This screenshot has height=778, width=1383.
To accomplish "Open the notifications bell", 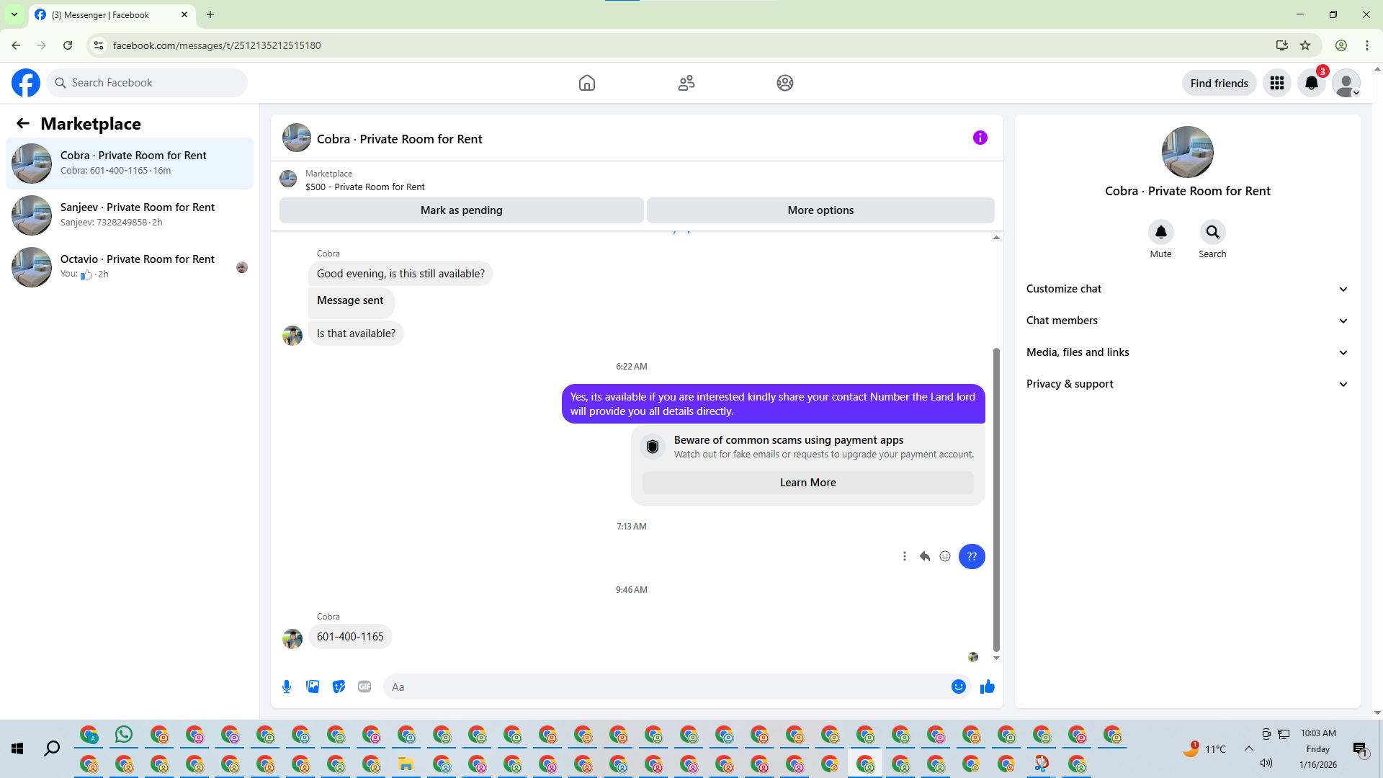I will (1312, 83).
